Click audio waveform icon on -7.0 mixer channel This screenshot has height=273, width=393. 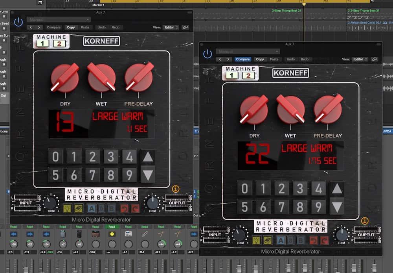click(13, 234)
